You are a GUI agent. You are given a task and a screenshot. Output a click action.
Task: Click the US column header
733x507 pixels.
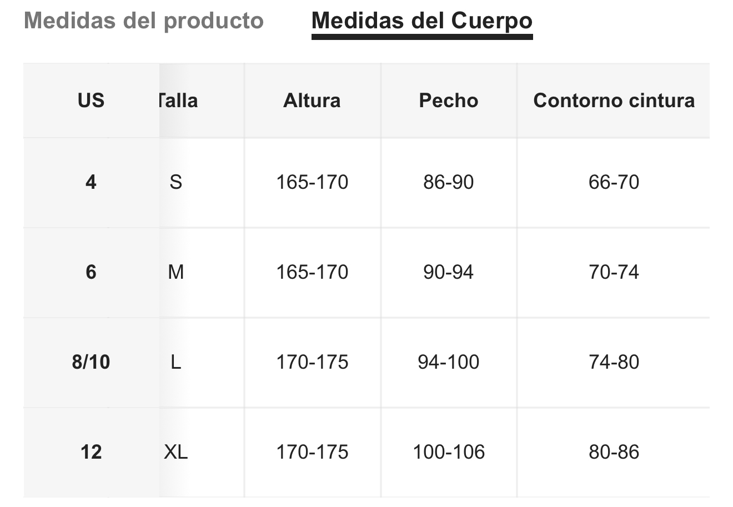click(x=91, y=101)
